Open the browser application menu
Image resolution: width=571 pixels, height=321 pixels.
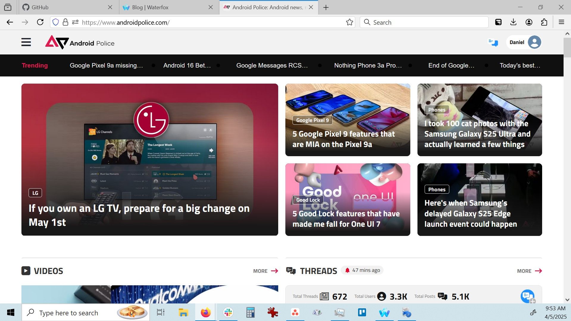[x=561, y=22]
